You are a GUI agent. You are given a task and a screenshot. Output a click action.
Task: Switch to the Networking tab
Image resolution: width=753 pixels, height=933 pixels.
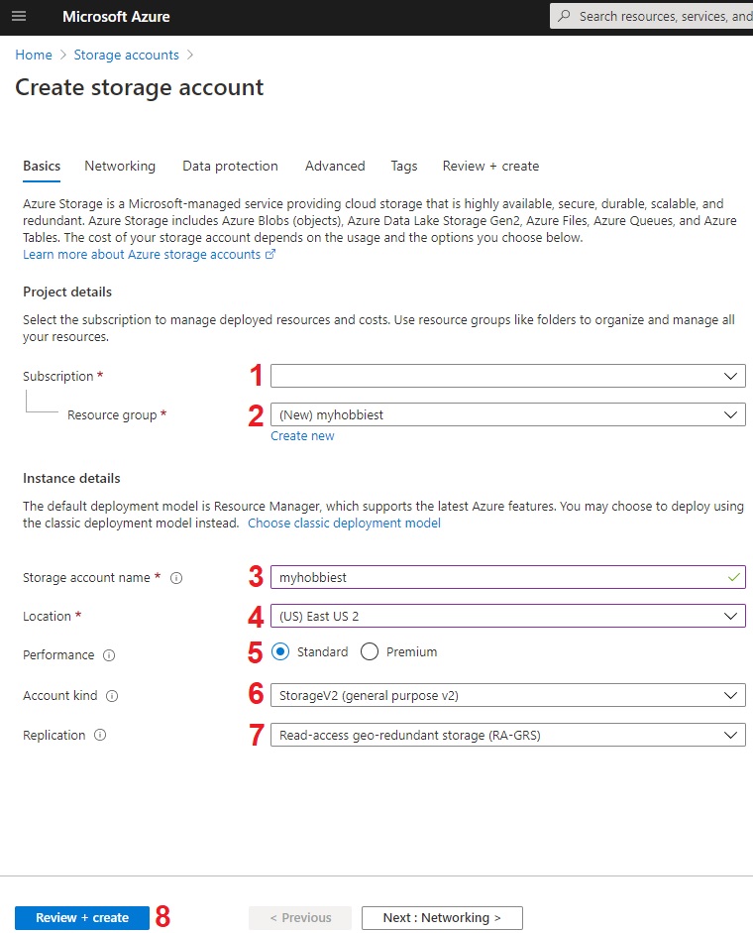[120, 166]
